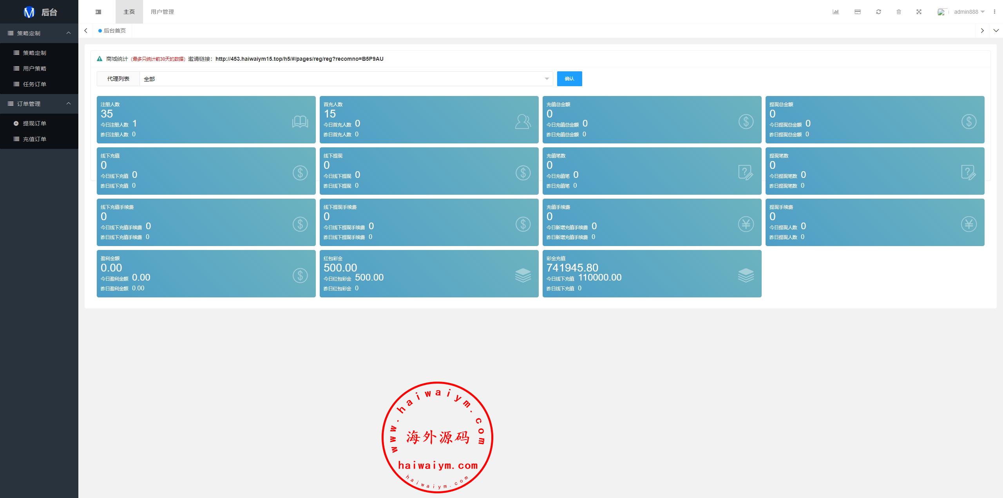1003x498 pixels.
Task: Click the chart statistics icon in header
Action: 835,12
